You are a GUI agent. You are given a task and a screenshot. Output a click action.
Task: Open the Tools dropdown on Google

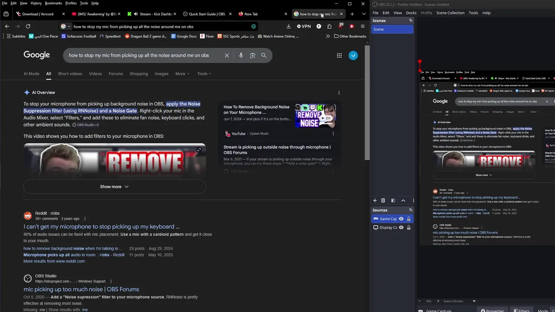[204, 74]
